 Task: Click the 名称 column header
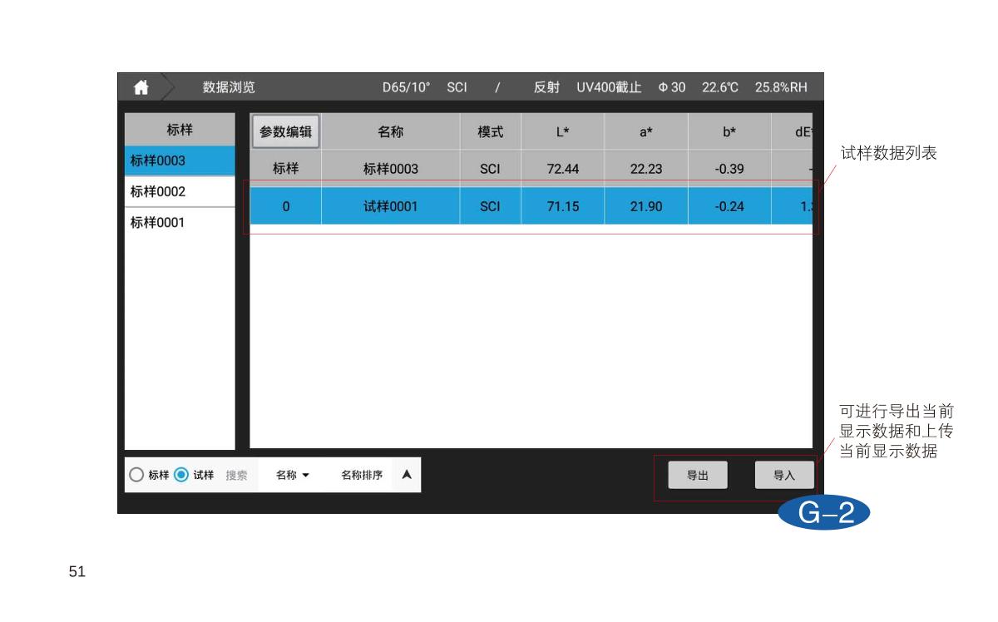coord(390,131)
